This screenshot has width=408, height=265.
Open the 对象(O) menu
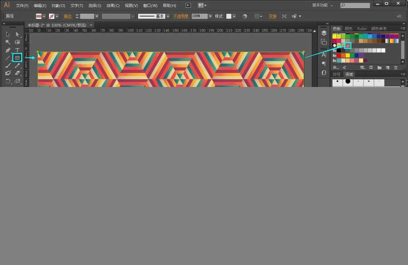tap(58, 5)
